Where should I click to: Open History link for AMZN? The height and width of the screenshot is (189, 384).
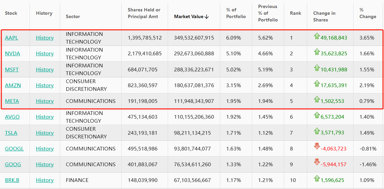pyautogui.click(x=45, y=85)
